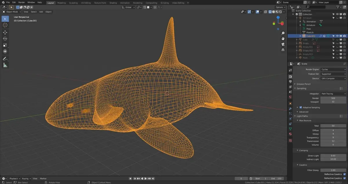Open the Render properties tab
Viewport: 348px width, 184px height.
coord(290,77)
